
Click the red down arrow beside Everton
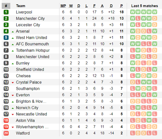(x=13, y=95)
